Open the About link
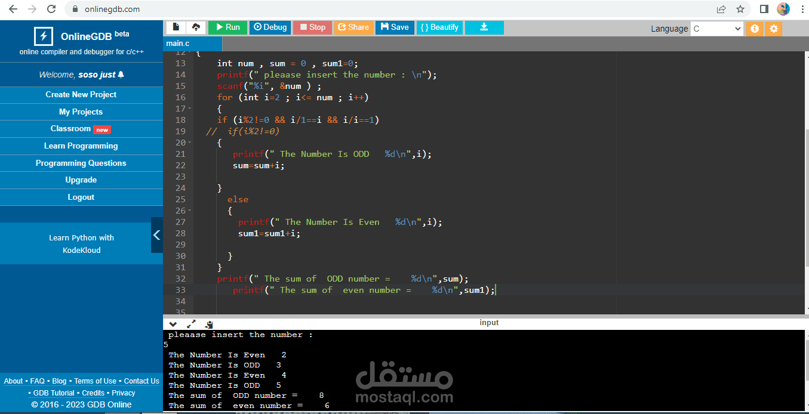 (13, 381)
